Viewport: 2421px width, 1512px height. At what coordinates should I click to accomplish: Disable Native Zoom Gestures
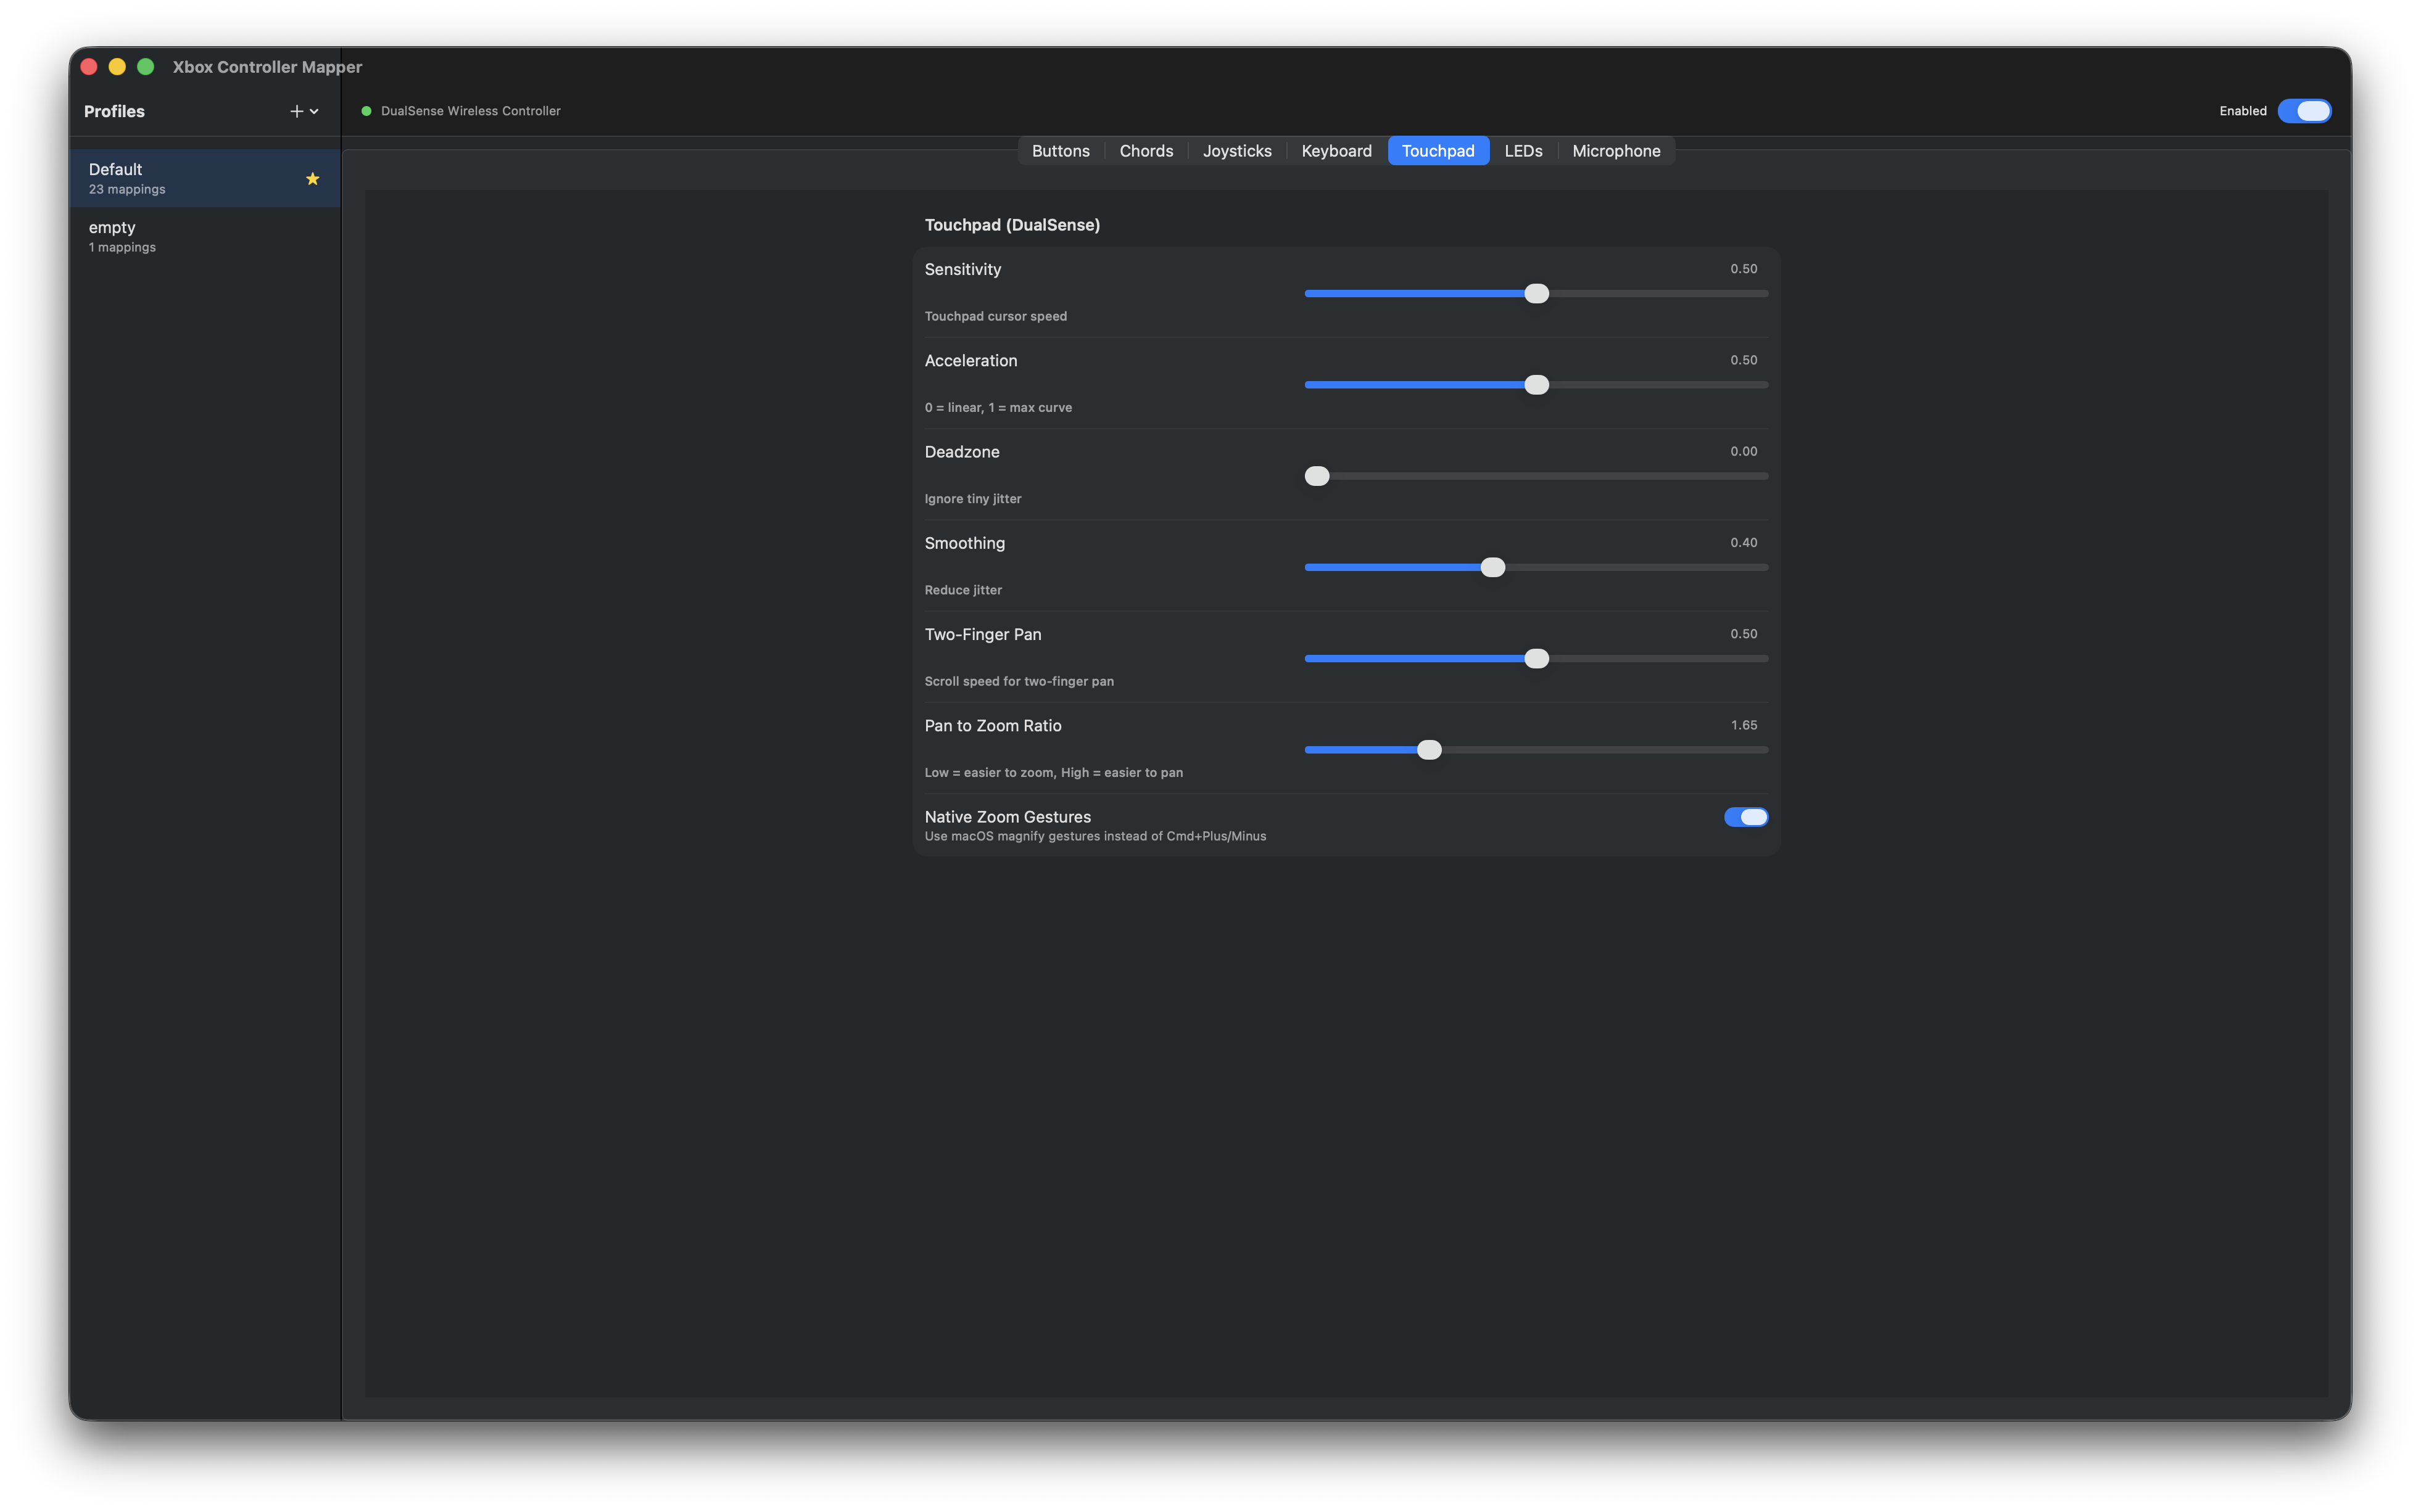coord(1745,816)
